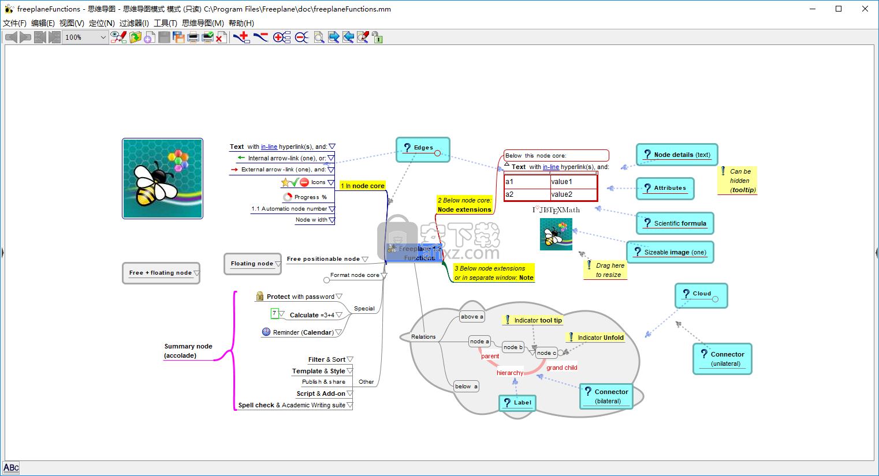Click the globe icon beside Reminder (Calendar)
The width and height of the screenshot is (879, 476).
point(266,332)
